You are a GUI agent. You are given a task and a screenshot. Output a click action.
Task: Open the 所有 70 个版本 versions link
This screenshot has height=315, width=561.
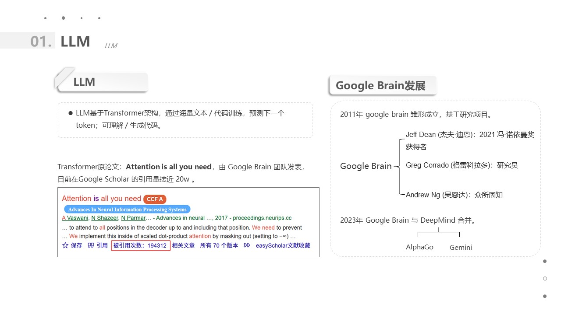click(x=219, y=245)
